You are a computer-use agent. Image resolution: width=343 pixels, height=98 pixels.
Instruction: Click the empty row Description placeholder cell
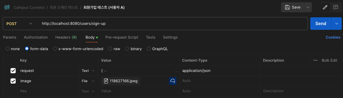(301, 91)
